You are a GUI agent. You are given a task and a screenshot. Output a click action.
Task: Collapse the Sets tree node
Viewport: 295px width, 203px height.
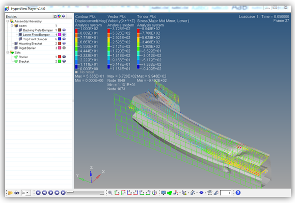pos(8,53)
